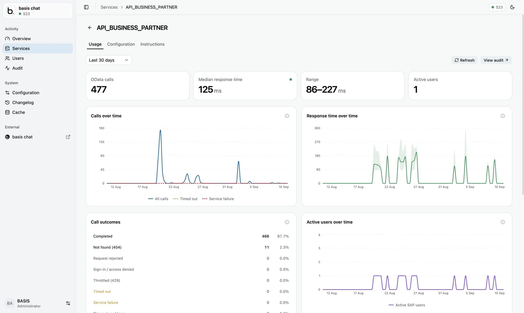Toggle Timed out legend entry

tap(185, 199)
